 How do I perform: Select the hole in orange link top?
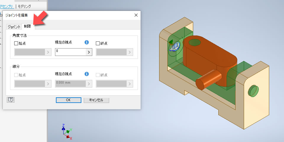pos(195,43)
